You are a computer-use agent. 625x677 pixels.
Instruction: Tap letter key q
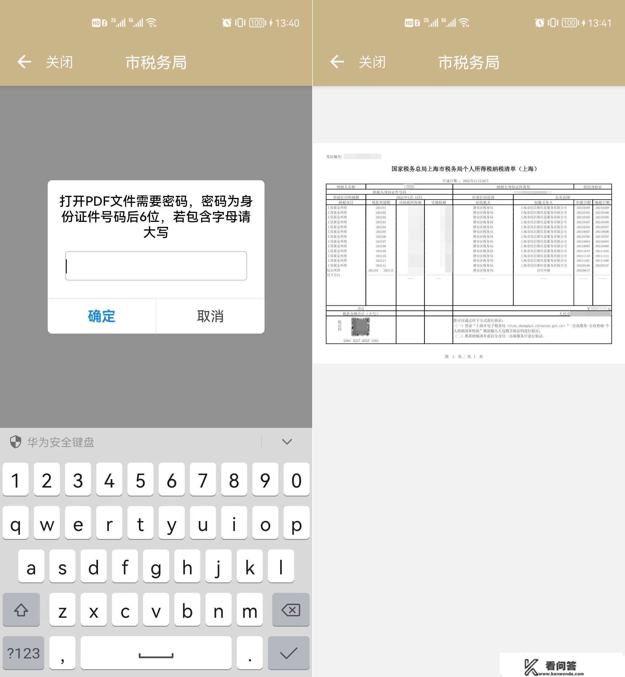[16, 523]
